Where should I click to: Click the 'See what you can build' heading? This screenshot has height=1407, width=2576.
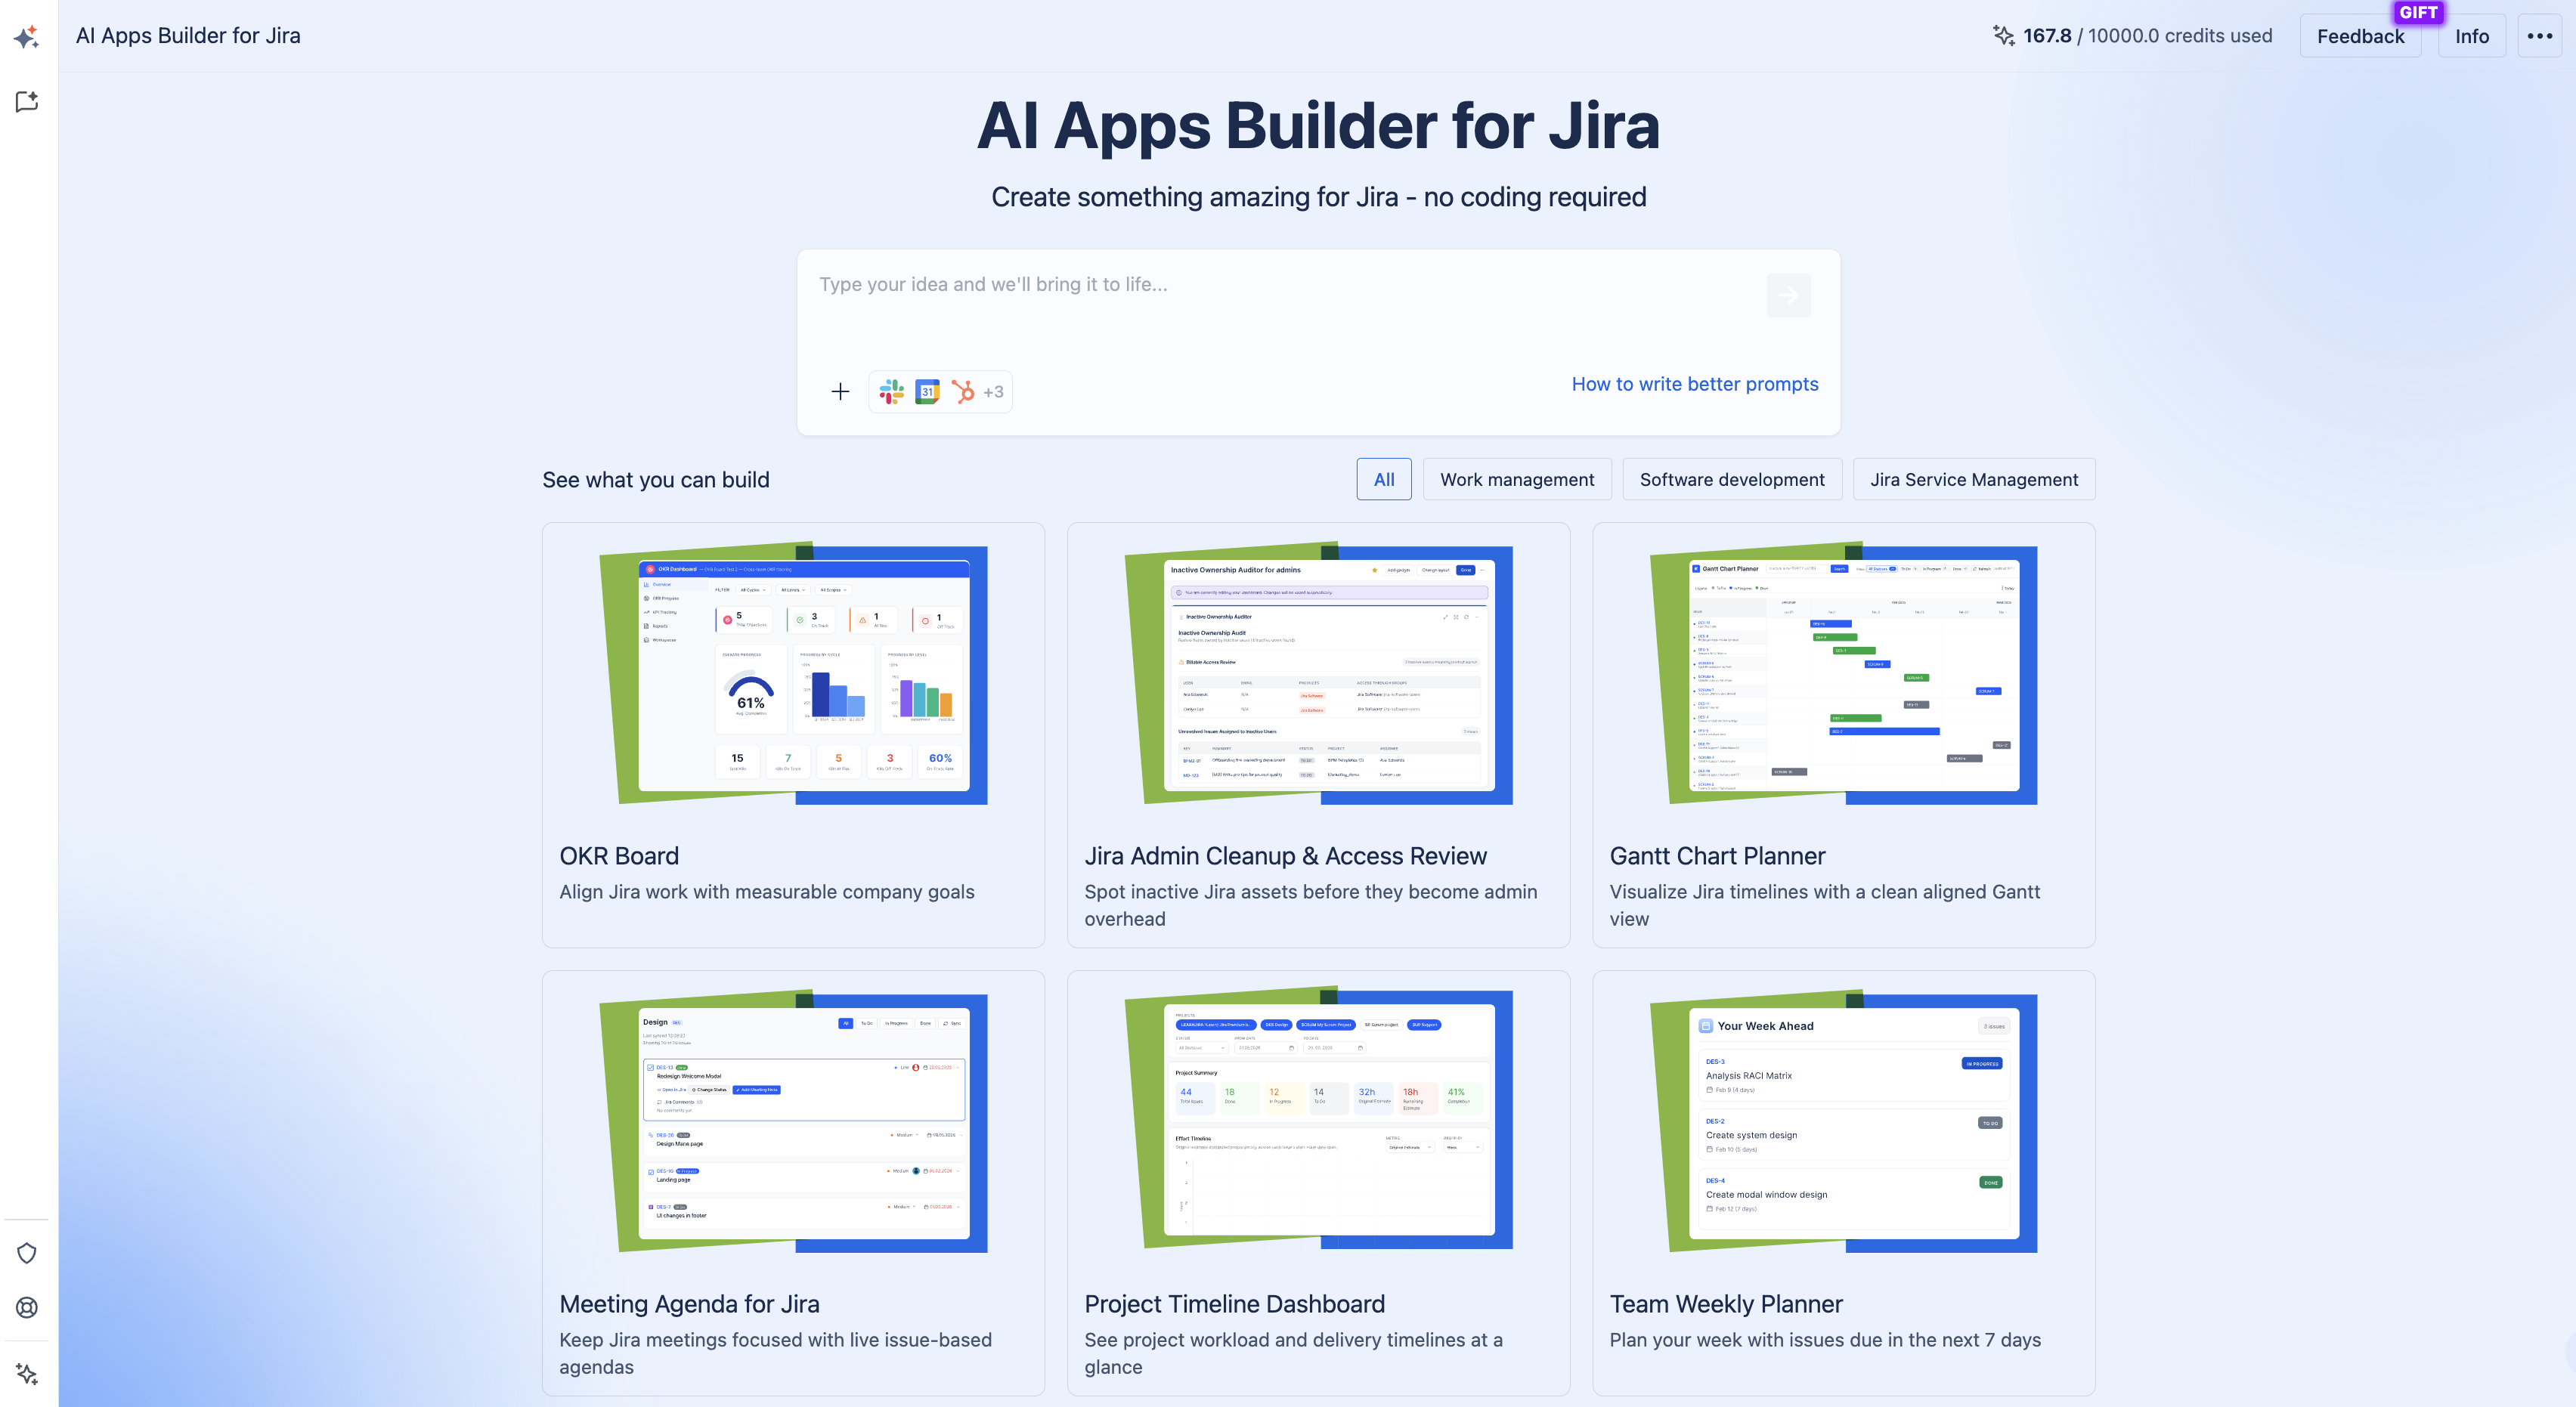656,480
